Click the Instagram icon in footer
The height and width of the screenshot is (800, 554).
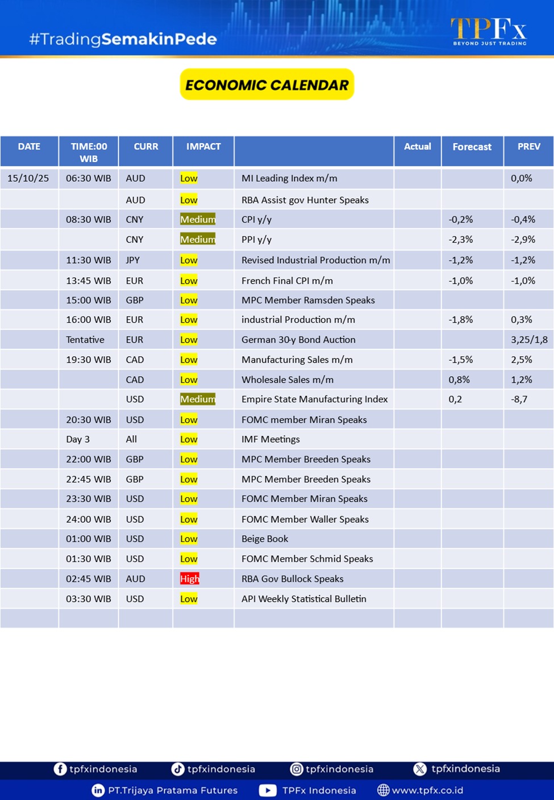(x=297, y=769)
